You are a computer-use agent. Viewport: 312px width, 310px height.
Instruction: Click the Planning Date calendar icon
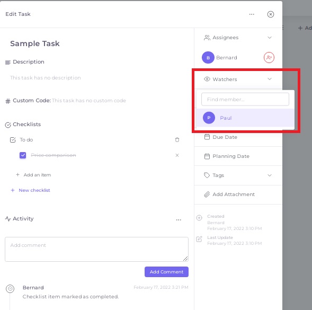coord(207,156)
